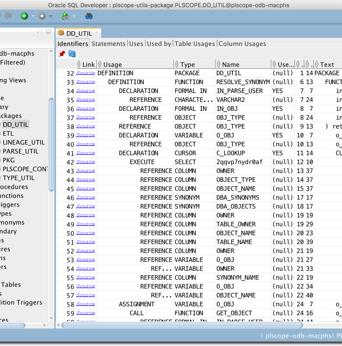The height and width of the screenshot is (346, 342).
Task: Sort by the Text column header
Action: [x=328, y=64]
